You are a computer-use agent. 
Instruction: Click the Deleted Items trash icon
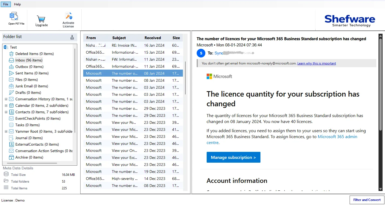11,54
